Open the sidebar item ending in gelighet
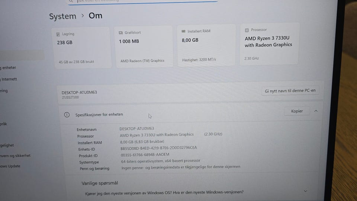The width and height of the screenshot is (357, 201). 7,146
